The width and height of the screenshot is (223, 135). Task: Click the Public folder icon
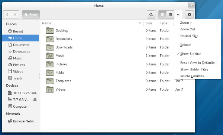50,72
